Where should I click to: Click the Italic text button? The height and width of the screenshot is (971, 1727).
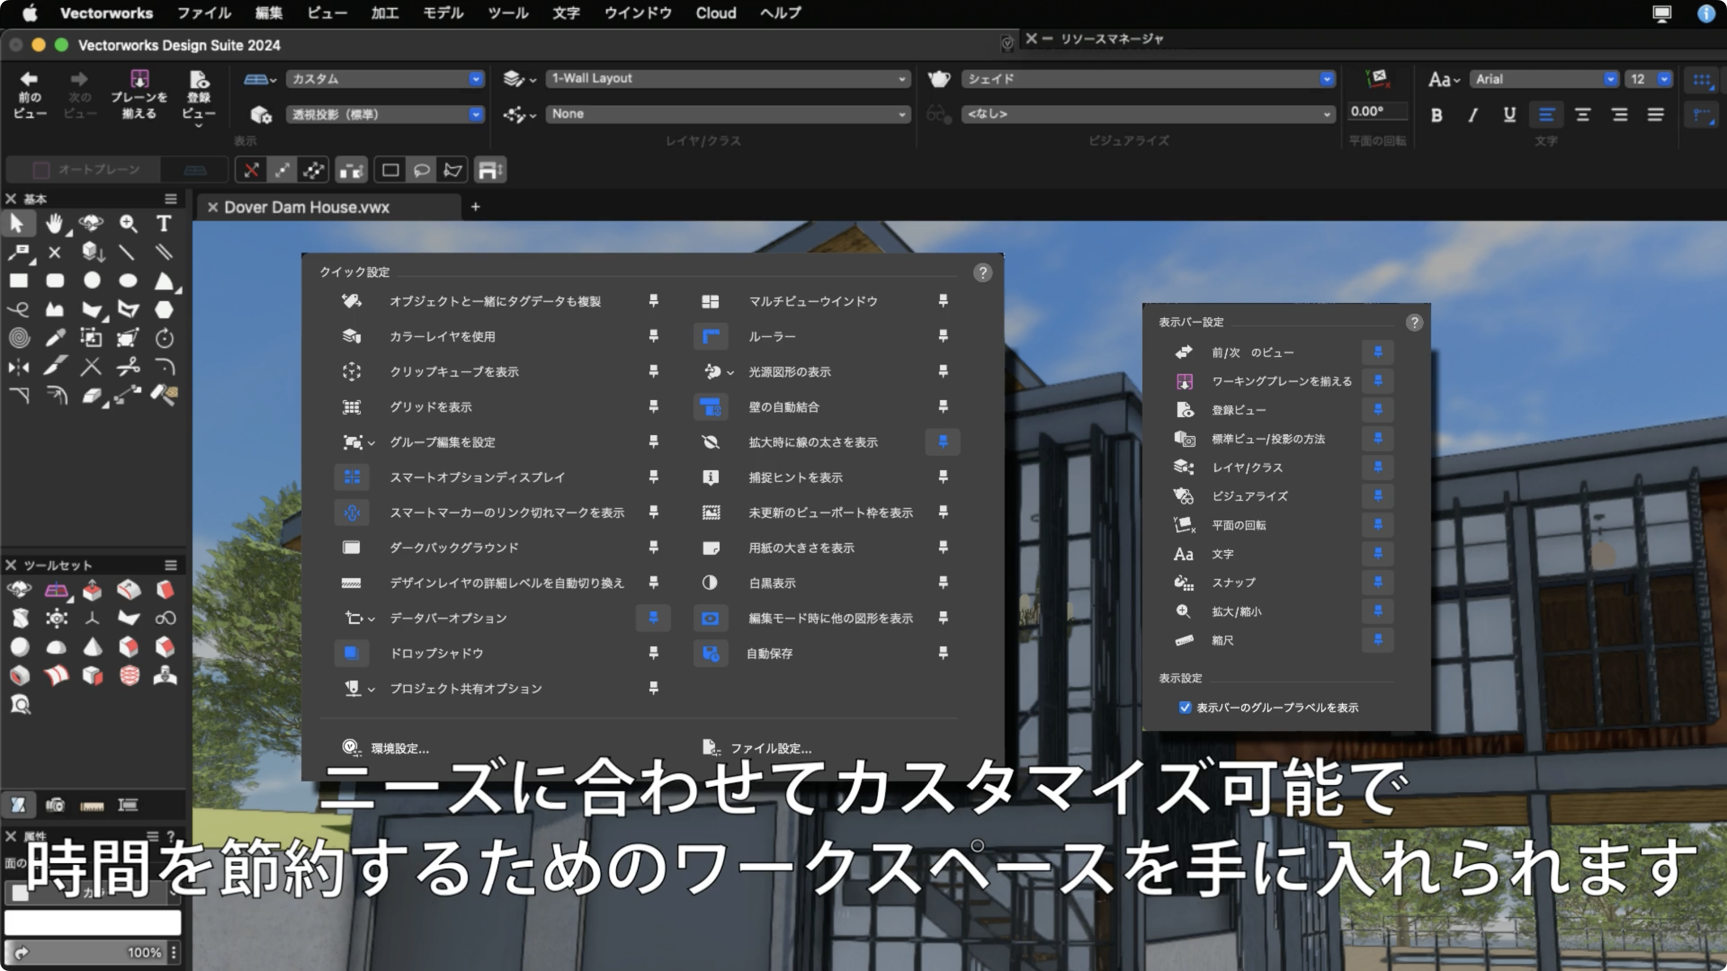point(1473,115)
